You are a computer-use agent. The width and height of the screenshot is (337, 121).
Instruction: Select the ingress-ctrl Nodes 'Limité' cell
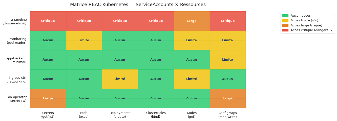(x=192, y=79)
